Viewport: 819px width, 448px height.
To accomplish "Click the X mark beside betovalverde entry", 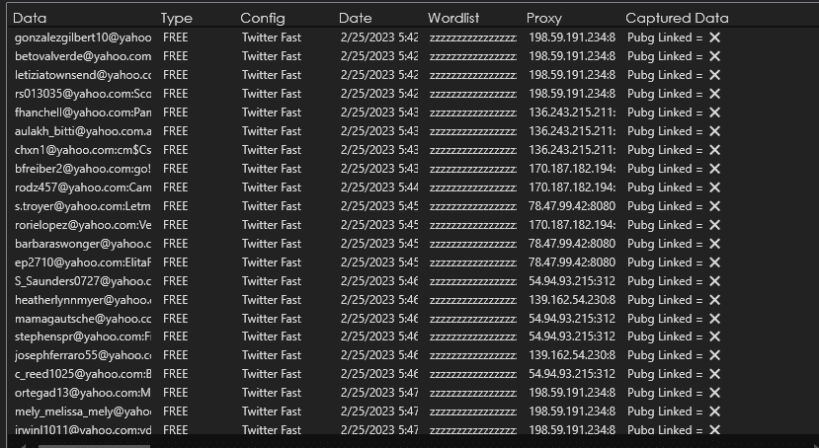I will (714, 56).
